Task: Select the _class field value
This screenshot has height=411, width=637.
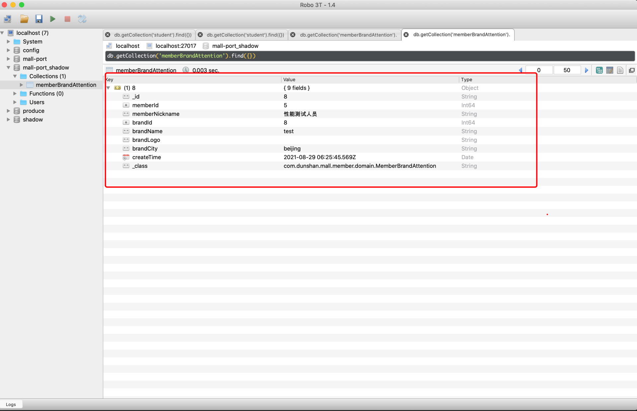Action: (x=360, y=166)
